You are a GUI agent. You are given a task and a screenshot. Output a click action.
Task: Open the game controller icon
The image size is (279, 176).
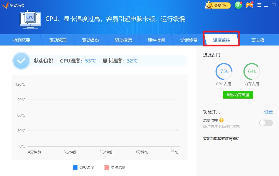point(249,5)
